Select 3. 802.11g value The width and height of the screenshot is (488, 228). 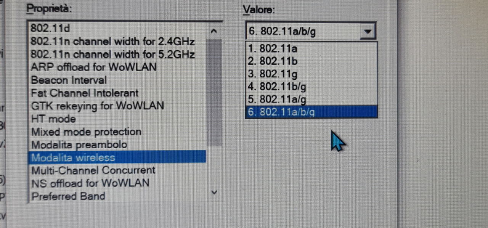pyautogui.click(x=311, y=74)
